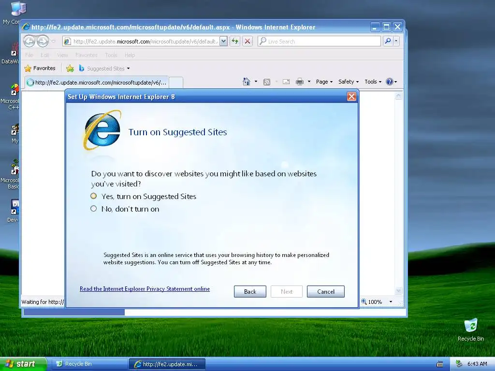Go forward with browser forward arrow
Screen dimensions: 495x371
(x=43, y=41)
